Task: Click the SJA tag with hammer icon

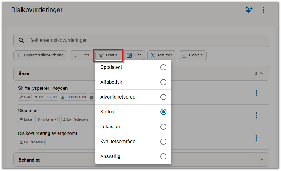Action: pyautogui.click(x=25, y=97)
